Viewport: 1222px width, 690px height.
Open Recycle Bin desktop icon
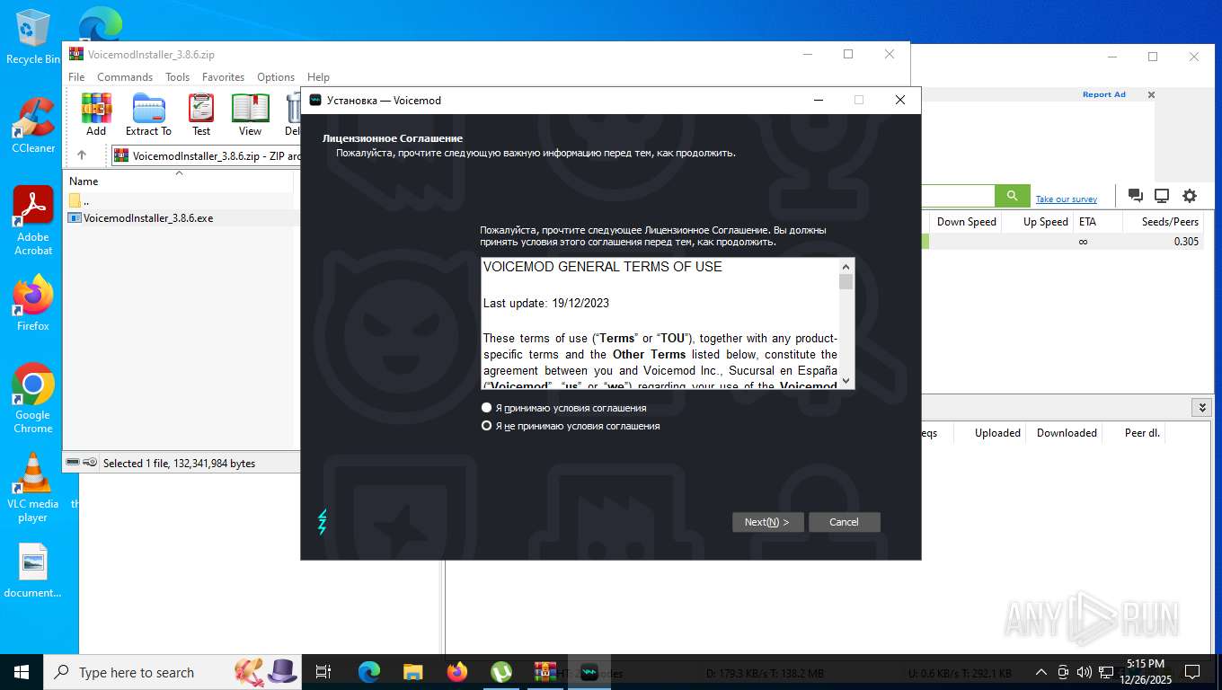click(x=33, y=38)
